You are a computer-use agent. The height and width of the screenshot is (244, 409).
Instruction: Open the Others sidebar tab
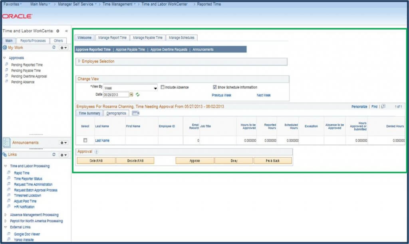[58, 41]
